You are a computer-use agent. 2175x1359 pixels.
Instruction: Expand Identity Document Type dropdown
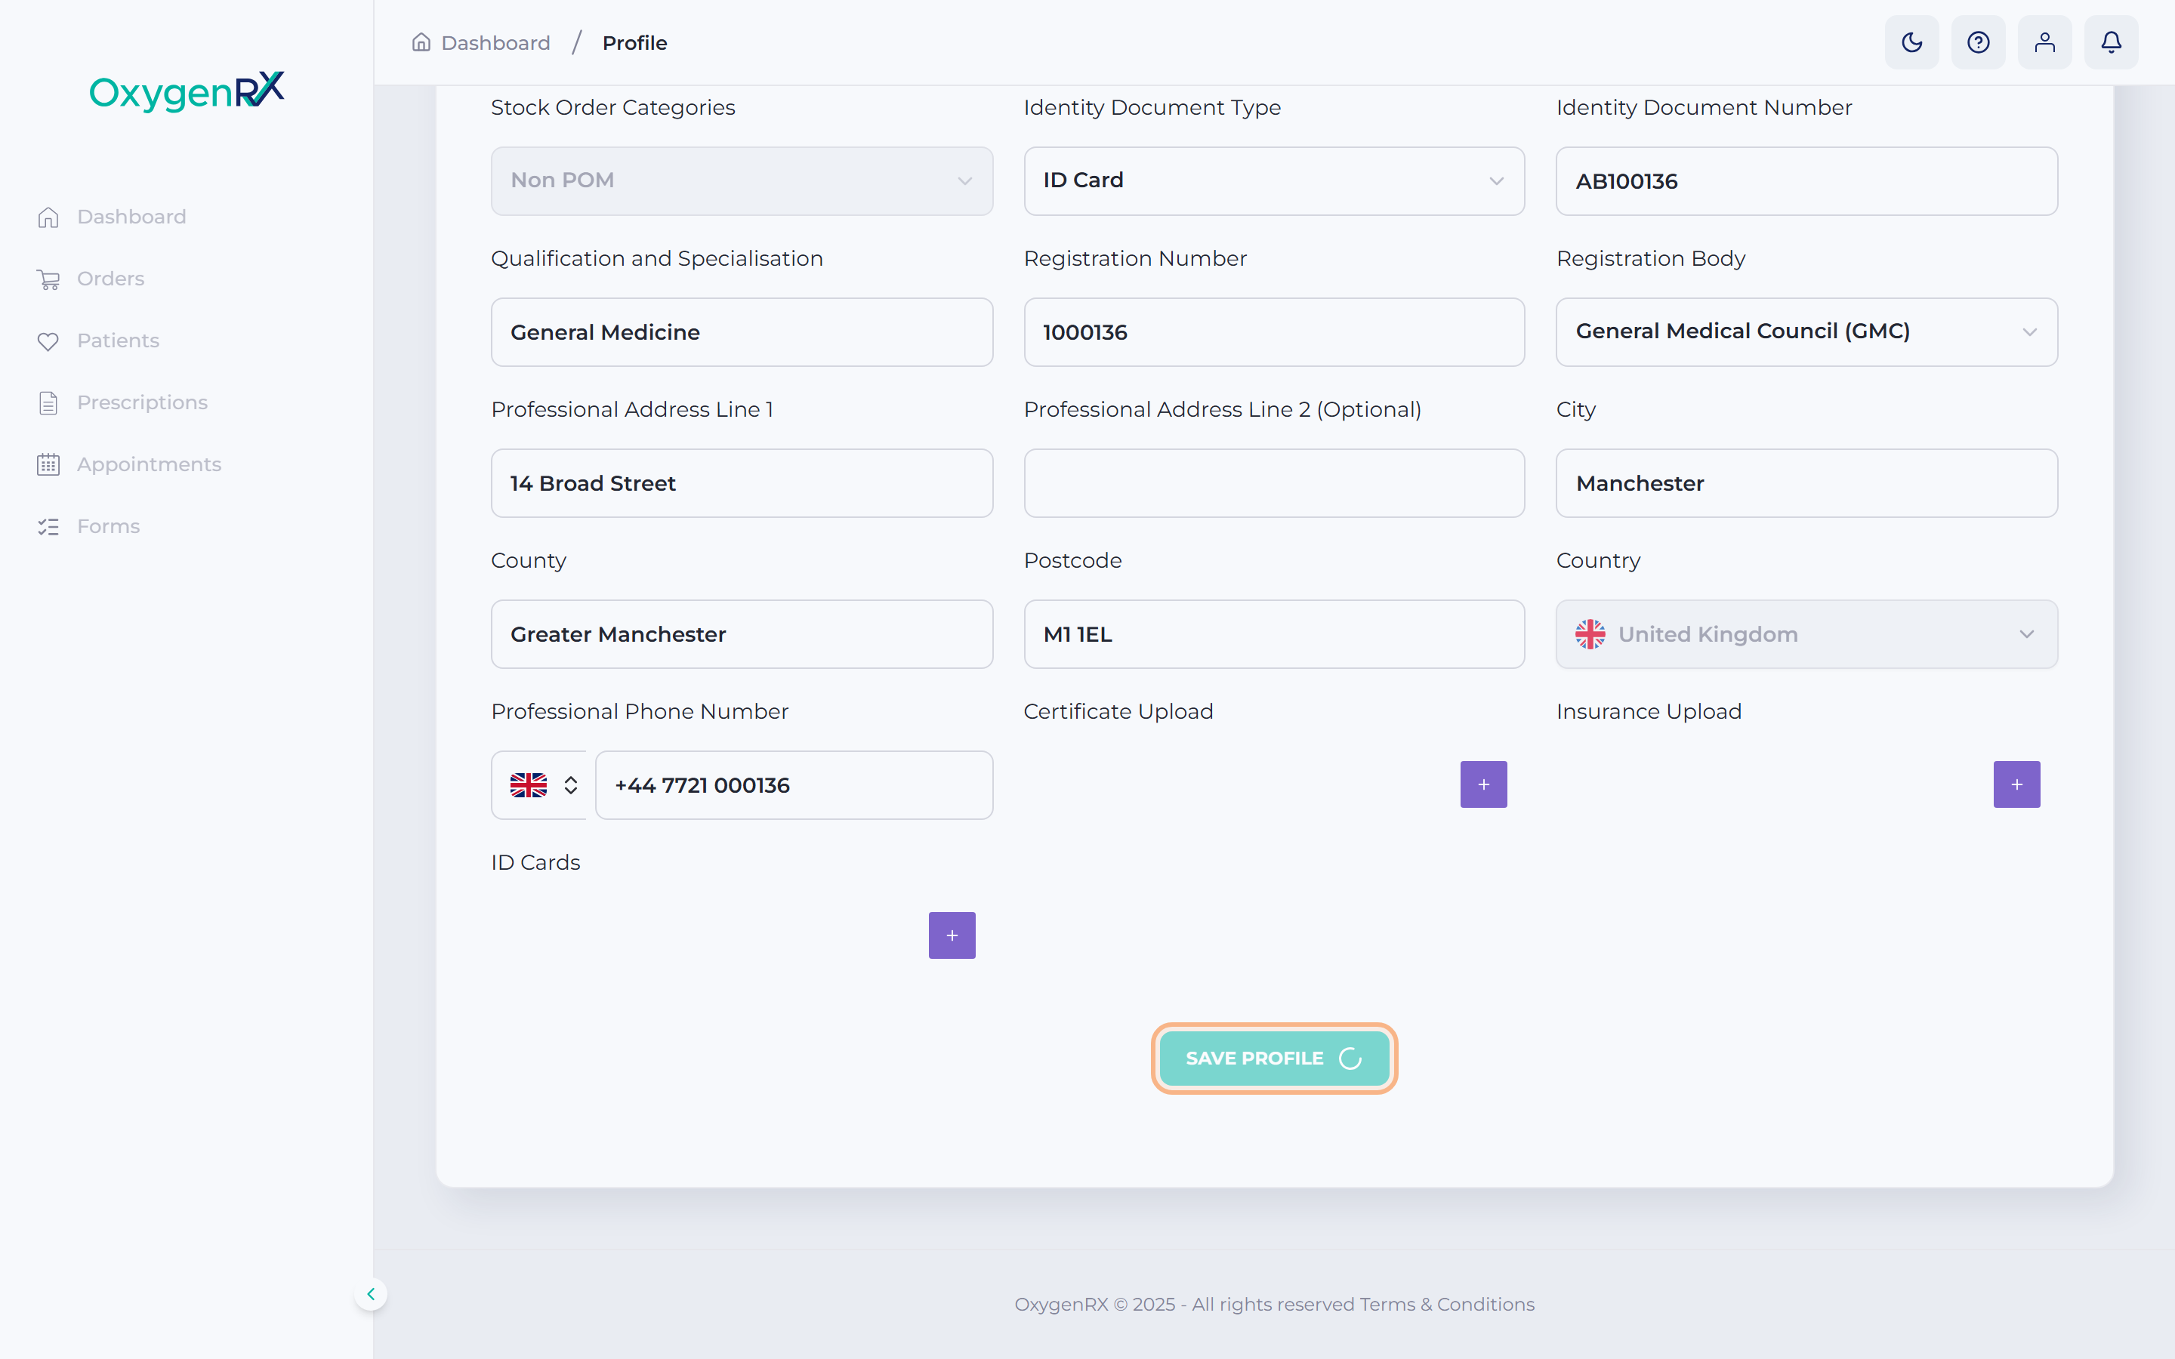1273,180
